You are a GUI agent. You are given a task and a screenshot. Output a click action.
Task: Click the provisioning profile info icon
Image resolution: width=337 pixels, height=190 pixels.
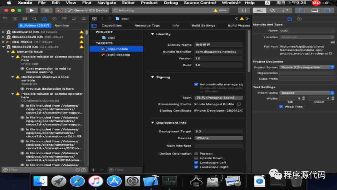click(239, 104)
